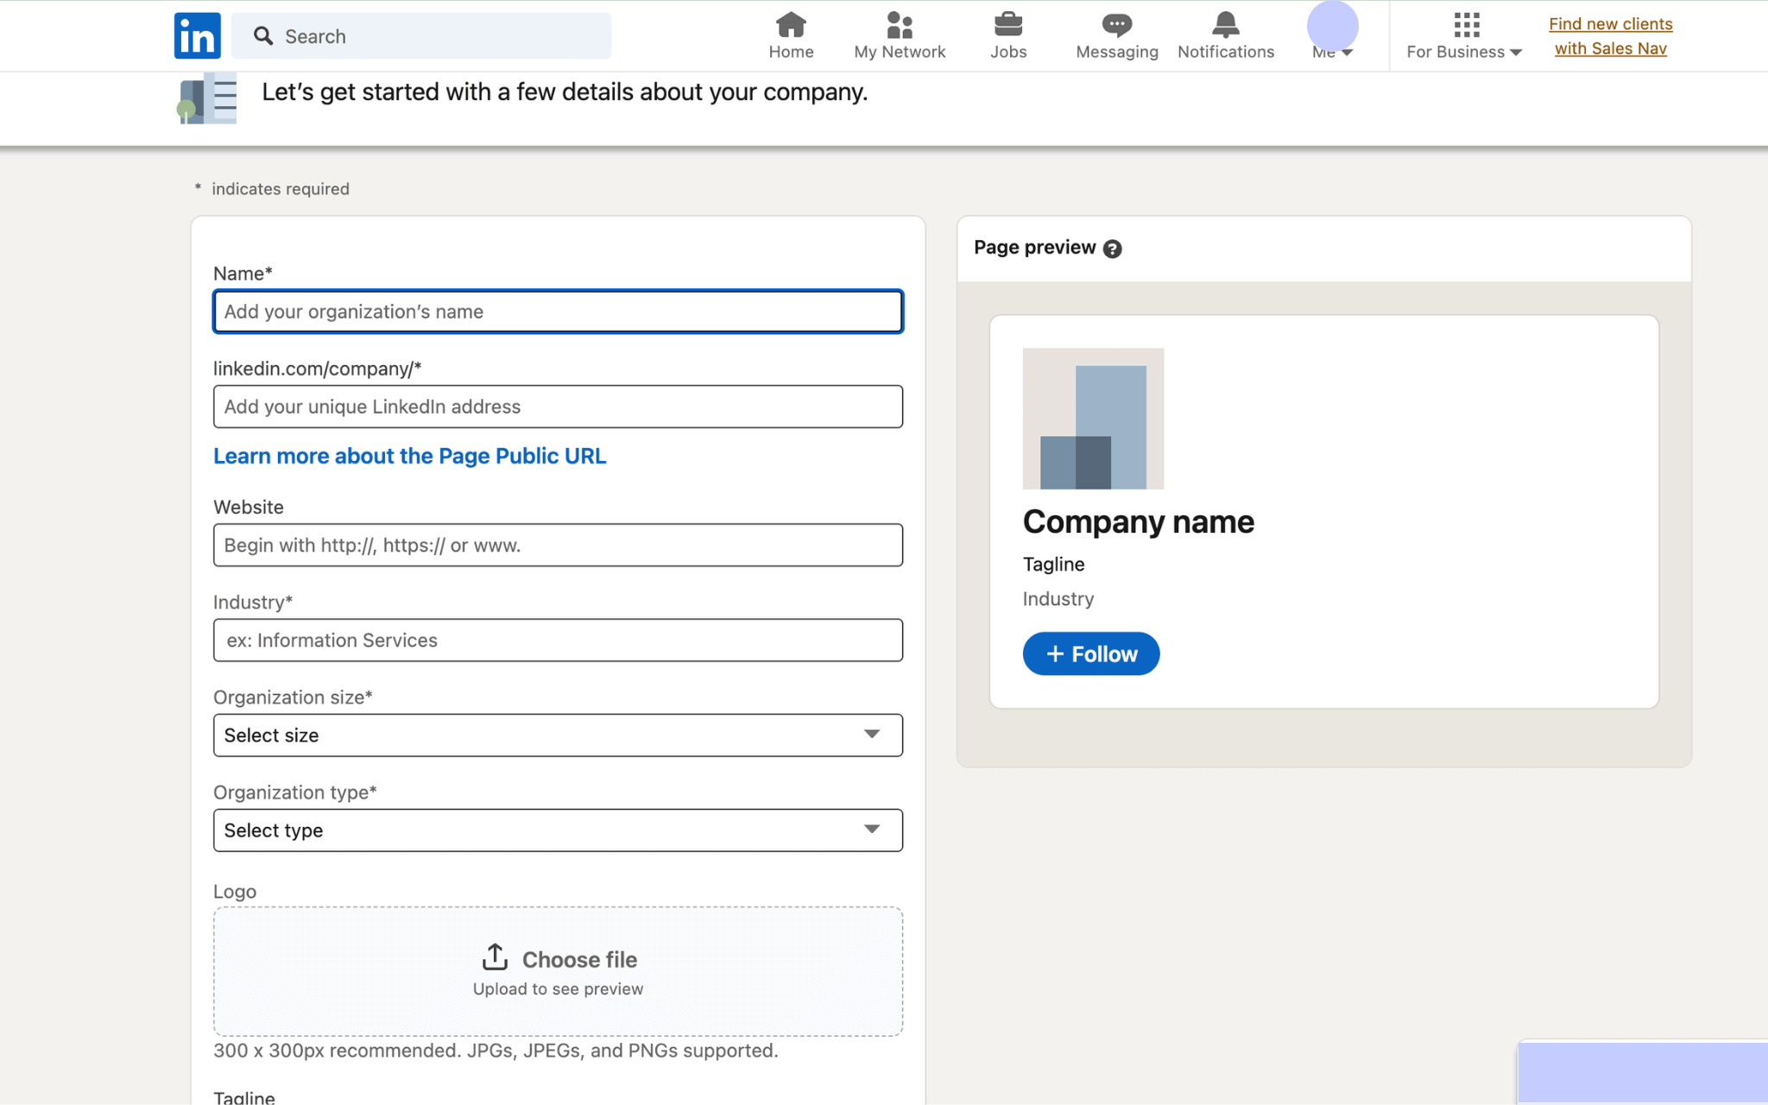Click the Industry text in preview
Viewport: 1768px width, 1105px height.
click(1058, 598)
